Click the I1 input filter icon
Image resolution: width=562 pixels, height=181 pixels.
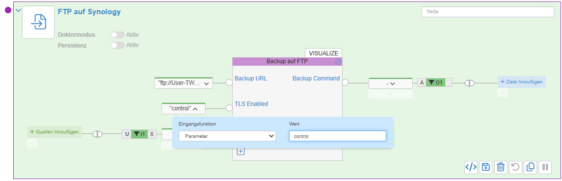click(x=139, y=134)
